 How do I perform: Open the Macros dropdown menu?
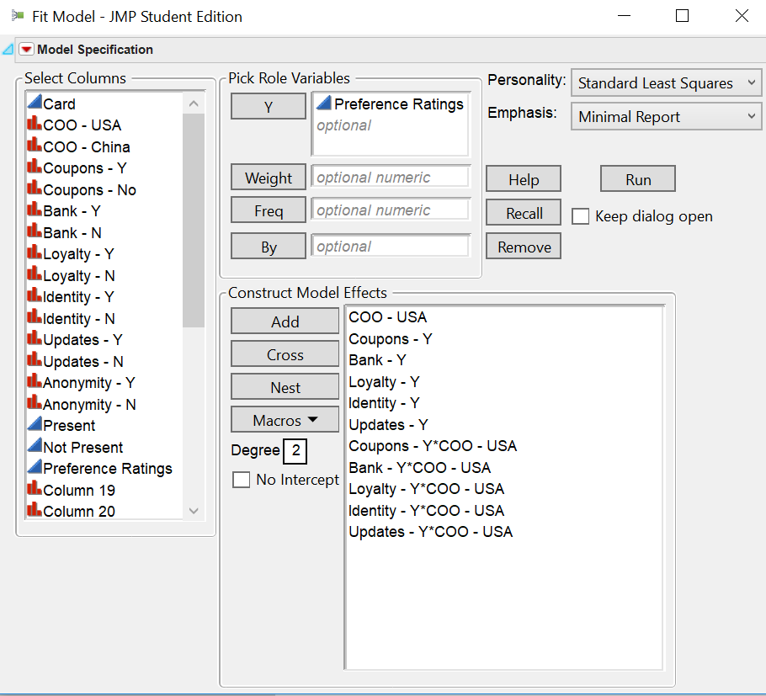click(x=285, y=419)
